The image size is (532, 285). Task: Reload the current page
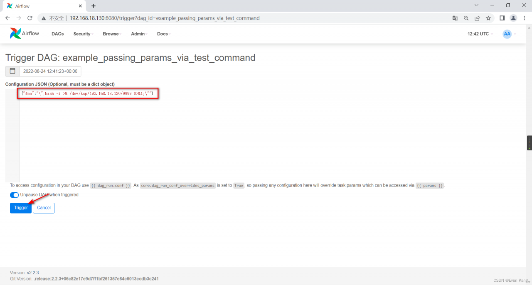(x=30, y=18)
